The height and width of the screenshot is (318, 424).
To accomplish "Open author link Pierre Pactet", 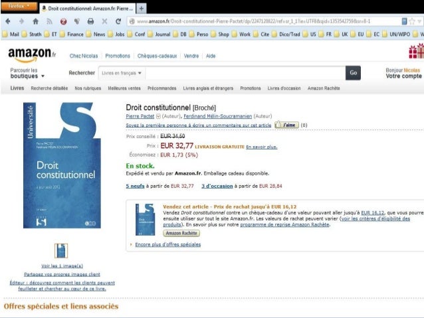I will (x=140, y=116).
